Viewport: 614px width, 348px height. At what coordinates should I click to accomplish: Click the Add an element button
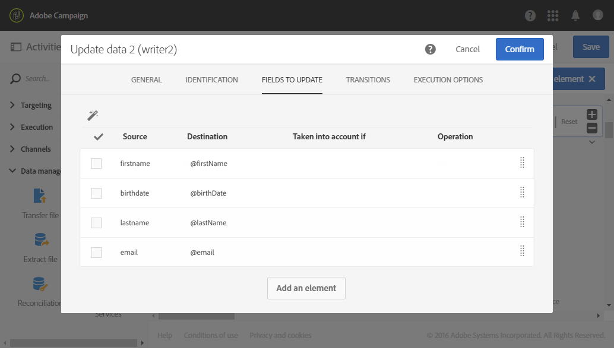306,288
